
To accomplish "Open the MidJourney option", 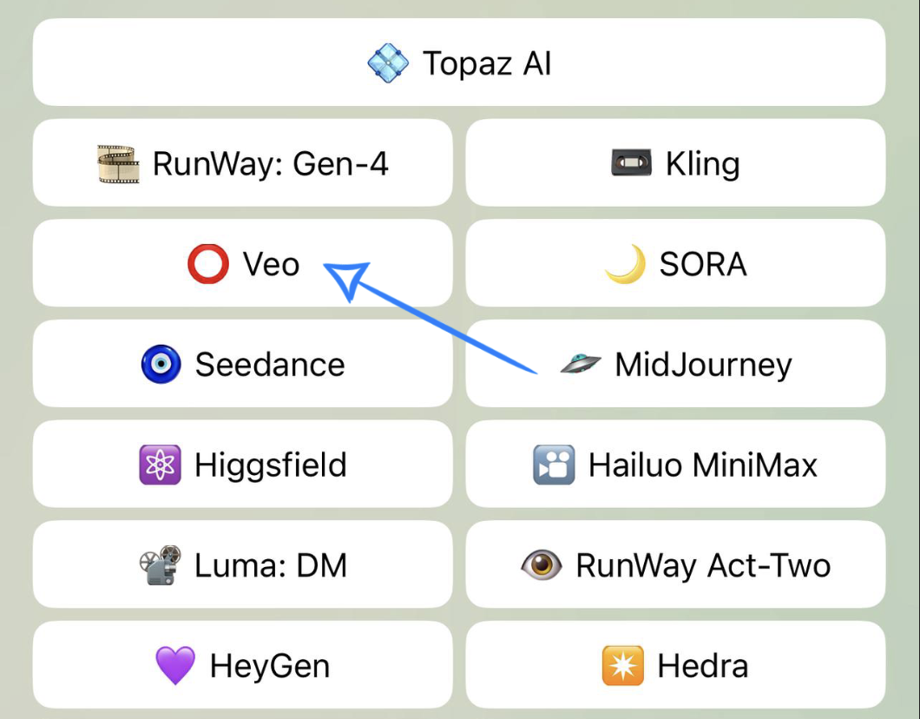I will (703, 365).
